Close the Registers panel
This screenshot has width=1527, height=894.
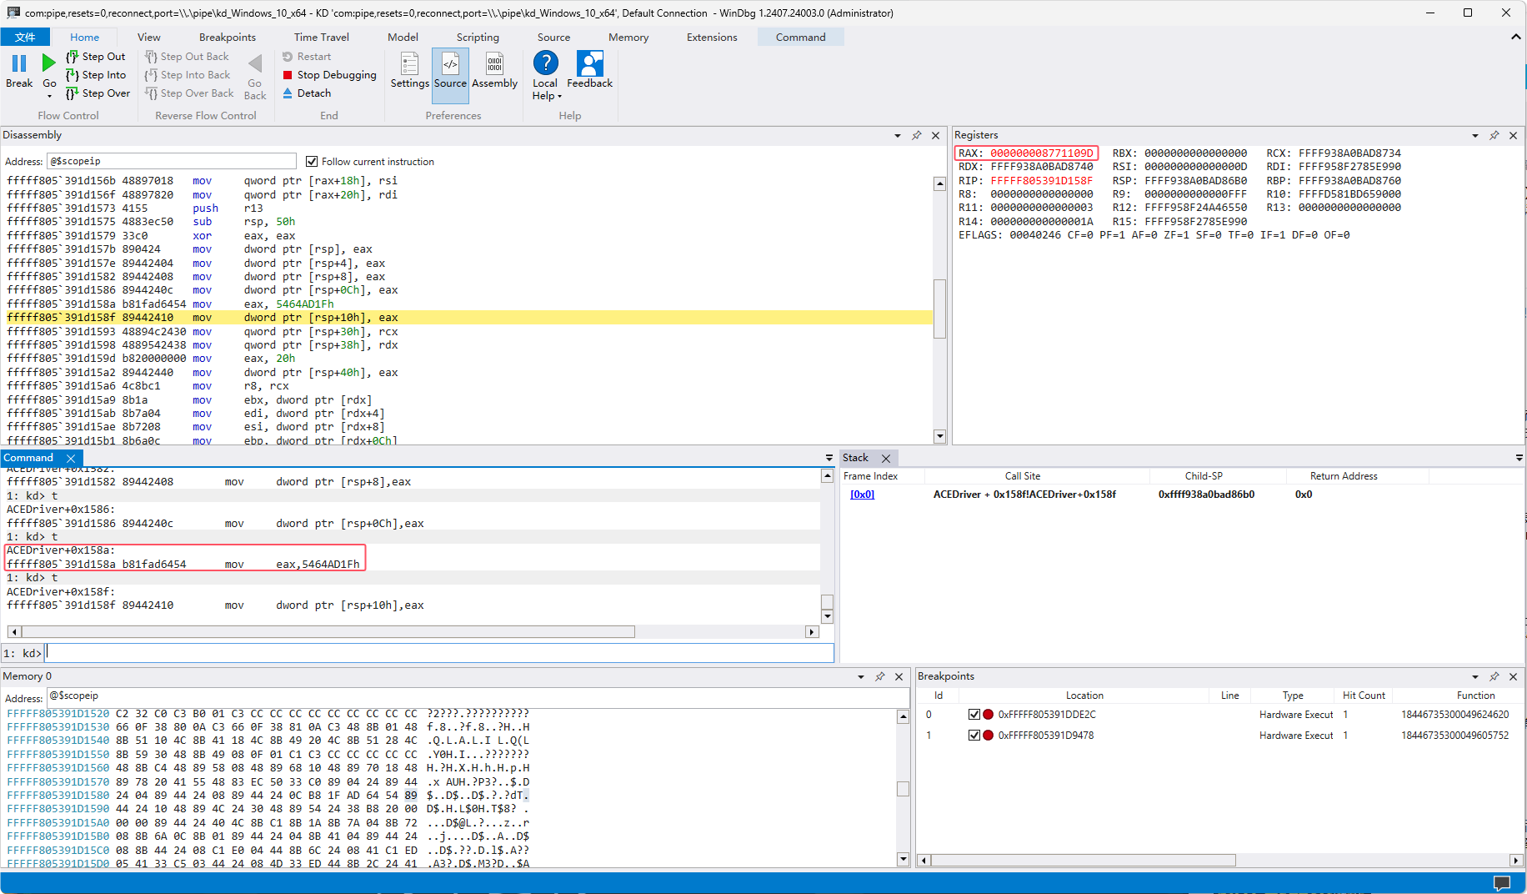coord(1513,135)
